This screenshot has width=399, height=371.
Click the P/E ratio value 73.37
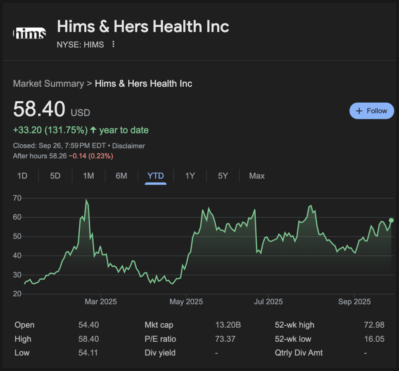(x=225, y=339)
